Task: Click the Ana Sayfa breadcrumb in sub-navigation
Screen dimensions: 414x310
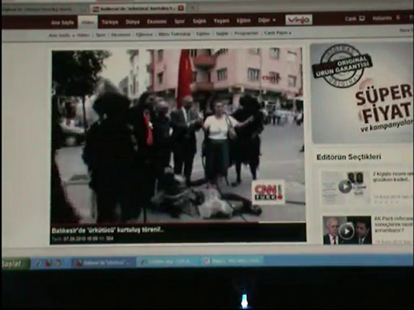Action: click(x=59, y=35)
